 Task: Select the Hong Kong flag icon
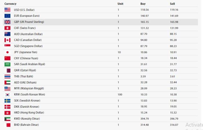tap(7, 113)
